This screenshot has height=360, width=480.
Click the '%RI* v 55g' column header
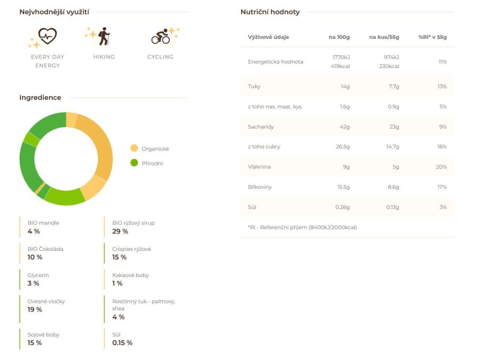click(x=432, y=37)
